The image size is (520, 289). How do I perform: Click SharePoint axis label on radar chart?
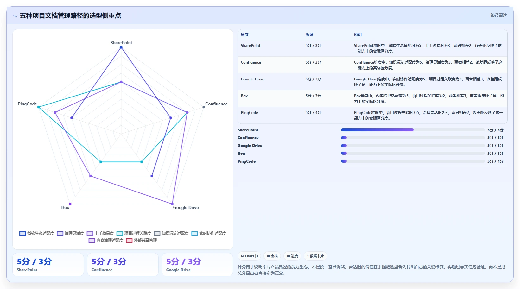(121, 43)
